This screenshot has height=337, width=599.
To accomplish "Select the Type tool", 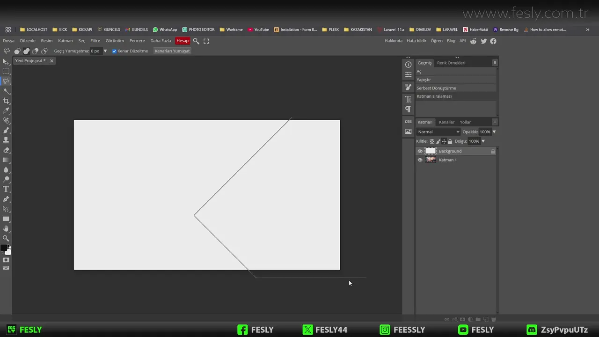I will [x=6, y=190].
